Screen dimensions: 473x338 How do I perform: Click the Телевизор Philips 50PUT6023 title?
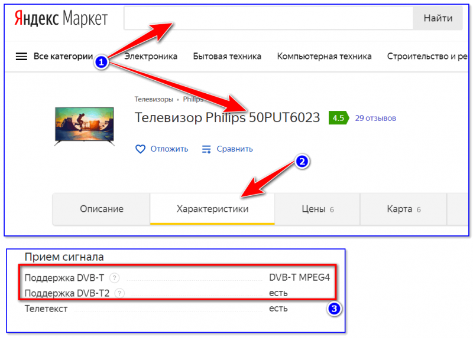[x=227, y=118]
